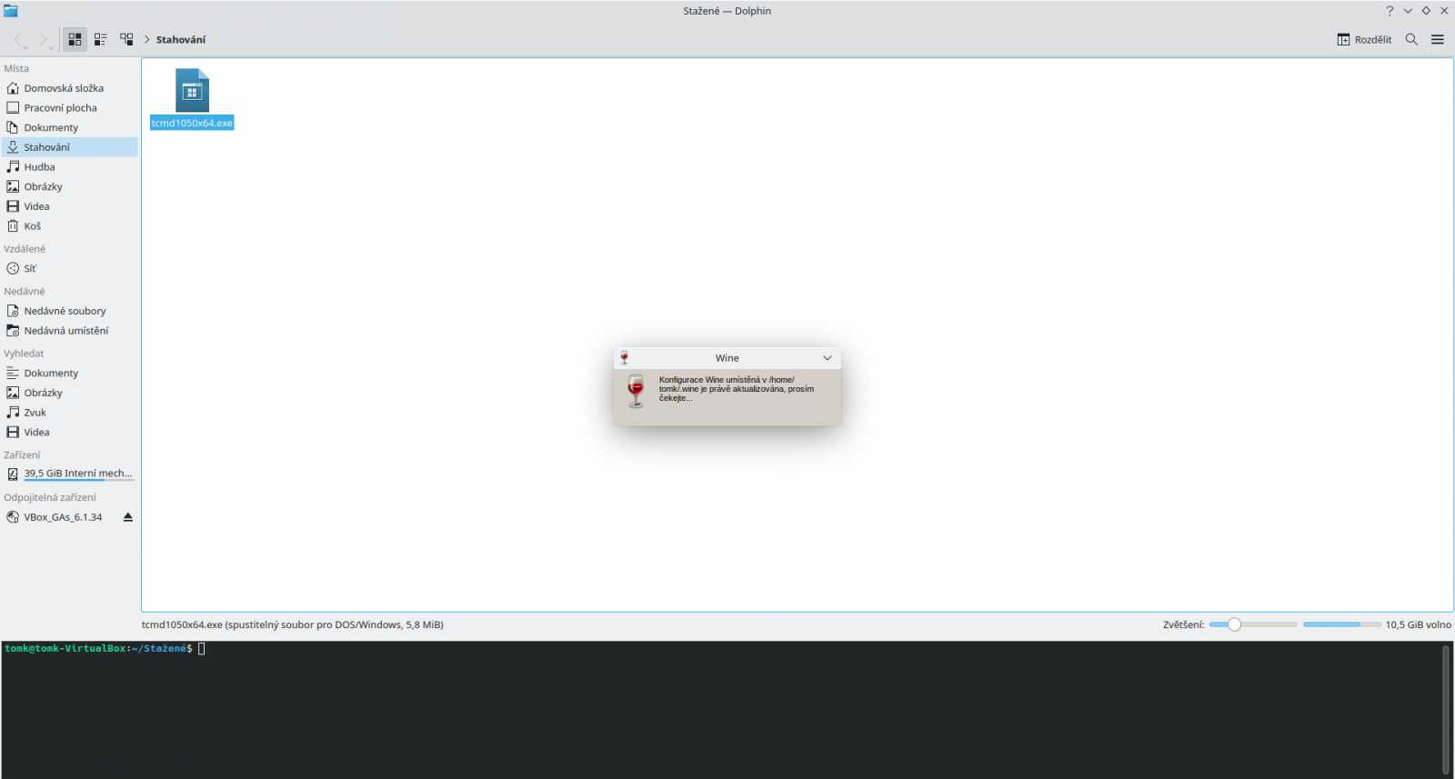The width and height of the screenshot is (1455, 779).
Task: Switch to compact view mode
Action: tap(101, 39)
